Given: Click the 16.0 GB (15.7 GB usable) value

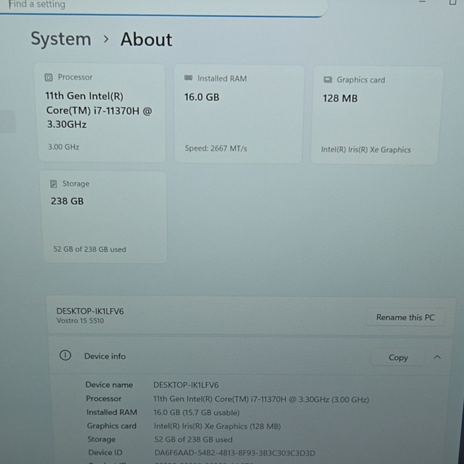Looking at the screenshot, I should 196,413.
